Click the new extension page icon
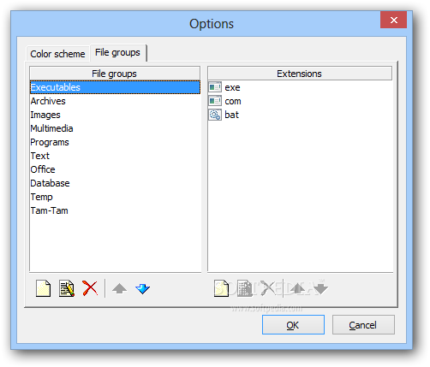The width and height of the screenshot is (430, 367). (221, 288)
